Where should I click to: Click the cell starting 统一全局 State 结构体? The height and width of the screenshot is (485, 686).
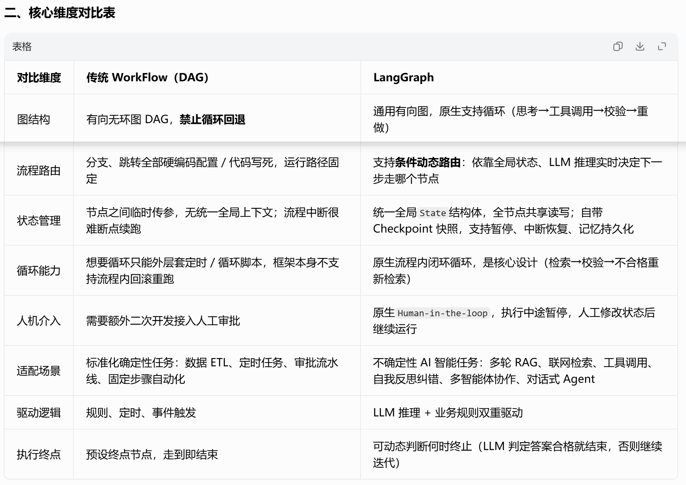(519, 220)
